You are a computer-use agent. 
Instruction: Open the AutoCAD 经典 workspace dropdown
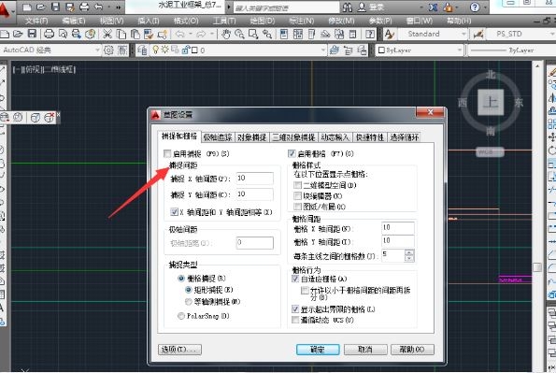[x=97, y=50]
